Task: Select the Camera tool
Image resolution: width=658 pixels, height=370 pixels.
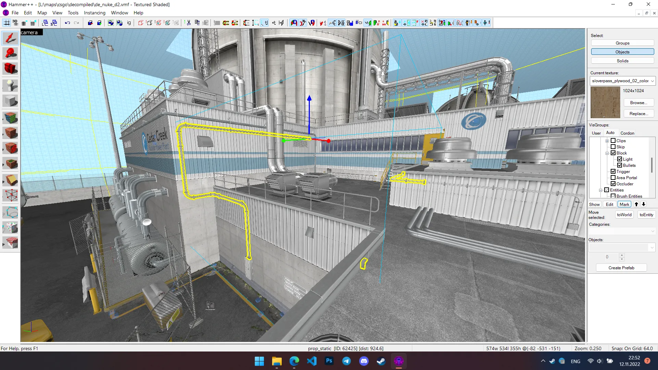Action: click(x=10, y=68)
